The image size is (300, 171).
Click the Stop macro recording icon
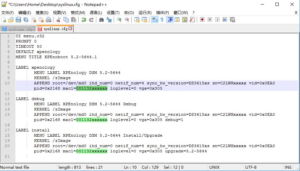(x=210, y=20)
